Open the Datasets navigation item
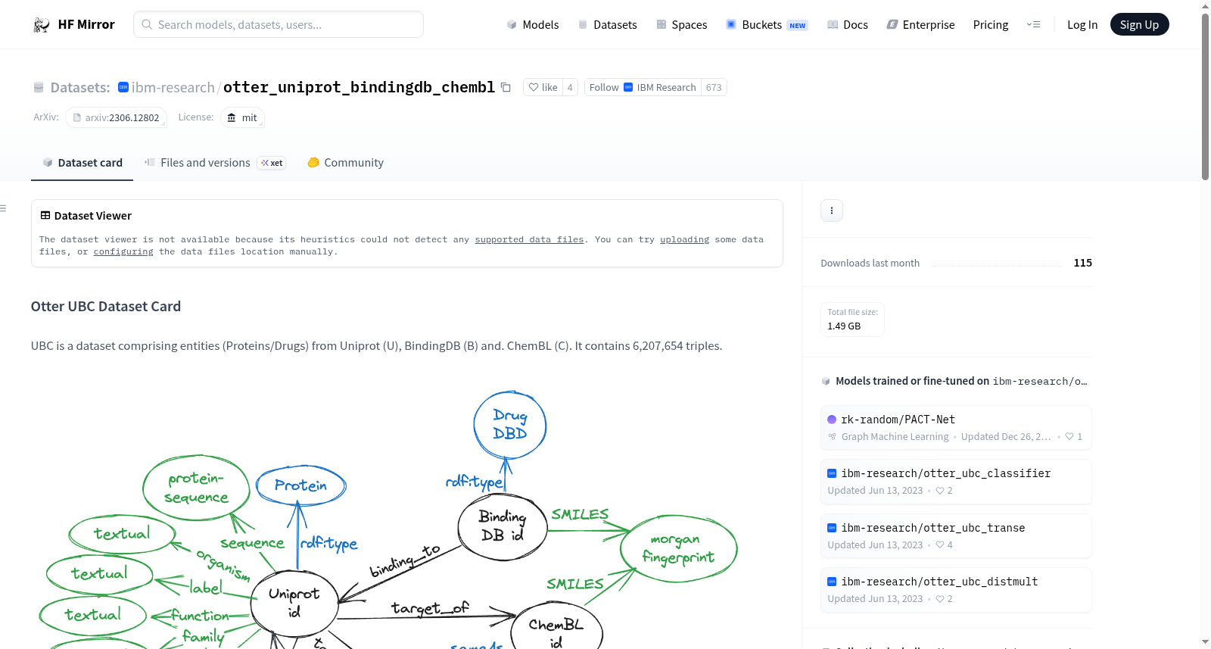The height and width of the screenshot is (649, 1211). click(608, 24)
